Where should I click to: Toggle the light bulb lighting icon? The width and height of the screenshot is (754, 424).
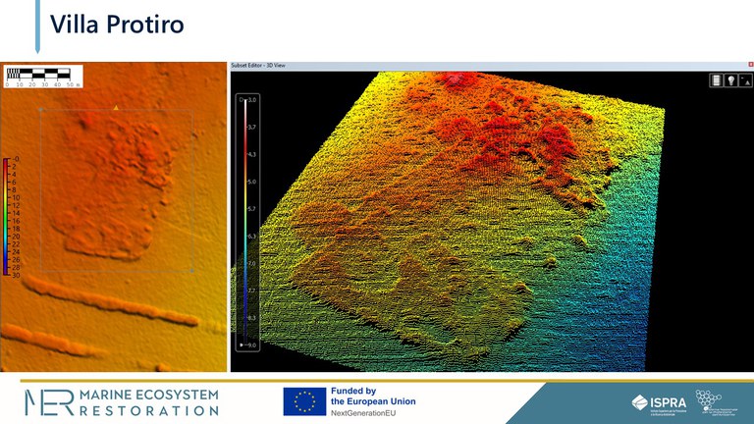(x=729, y=80)
